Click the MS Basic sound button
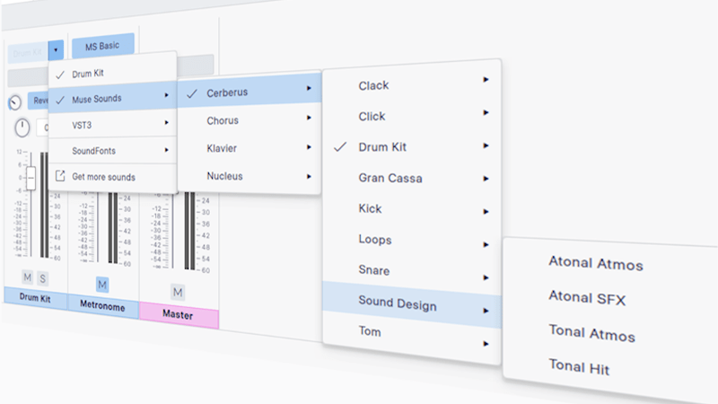718x404 pixels. click(102, 45)
